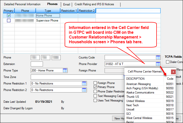Open the Country Code lookup list icon

[158, 57]
